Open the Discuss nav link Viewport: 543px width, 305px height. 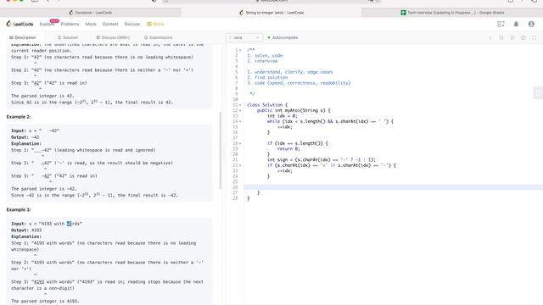point(132,24)
